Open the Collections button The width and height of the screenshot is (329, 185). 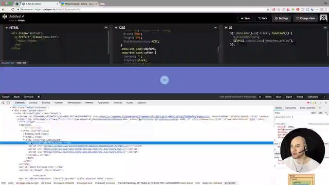click(313, 97)
